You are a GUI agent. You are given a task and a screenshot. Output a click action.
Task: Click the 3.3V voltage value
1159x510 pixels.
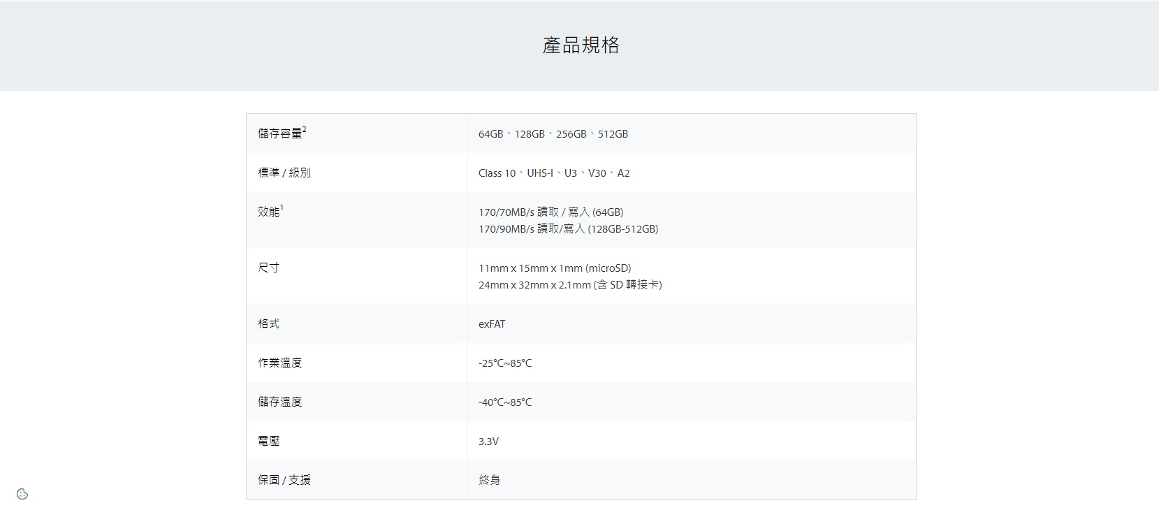tap(488, 442)
